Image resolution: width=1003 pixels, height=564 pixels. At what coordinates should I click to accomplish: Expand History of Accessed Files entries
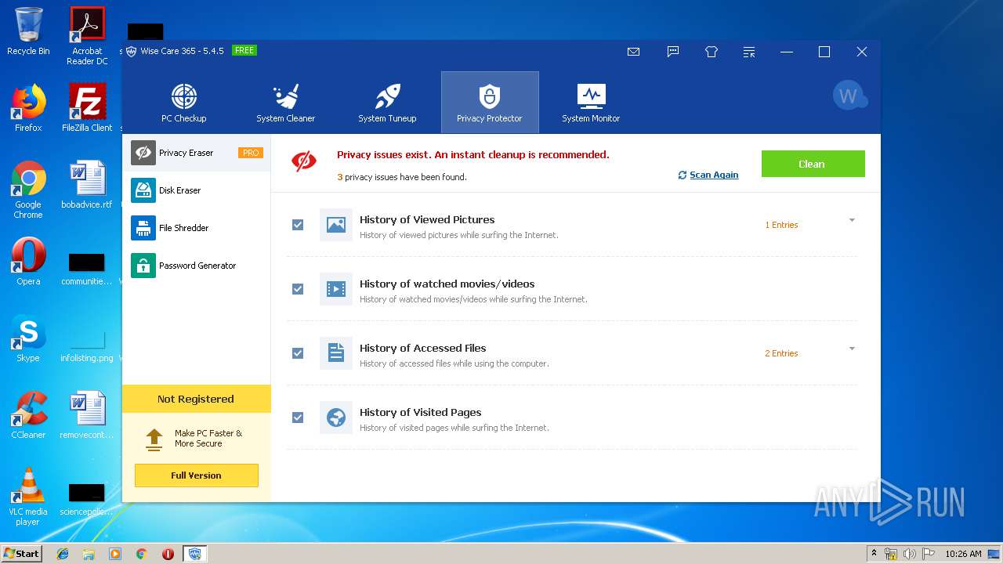coord(852,349)
